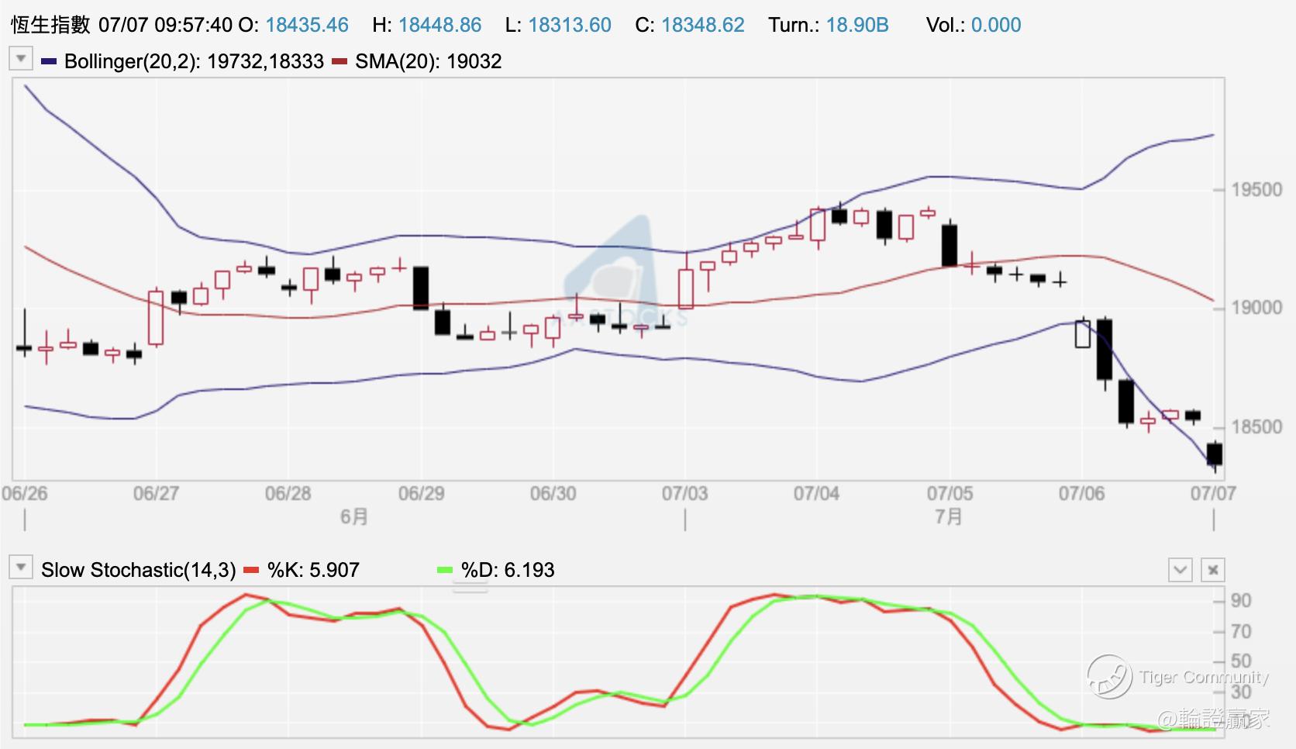Image resolution: width=1296 pixels, height=749 pixels.
Task: Open the Slow Stochastic indicator dropdown arrow
Action: [20, 568]
